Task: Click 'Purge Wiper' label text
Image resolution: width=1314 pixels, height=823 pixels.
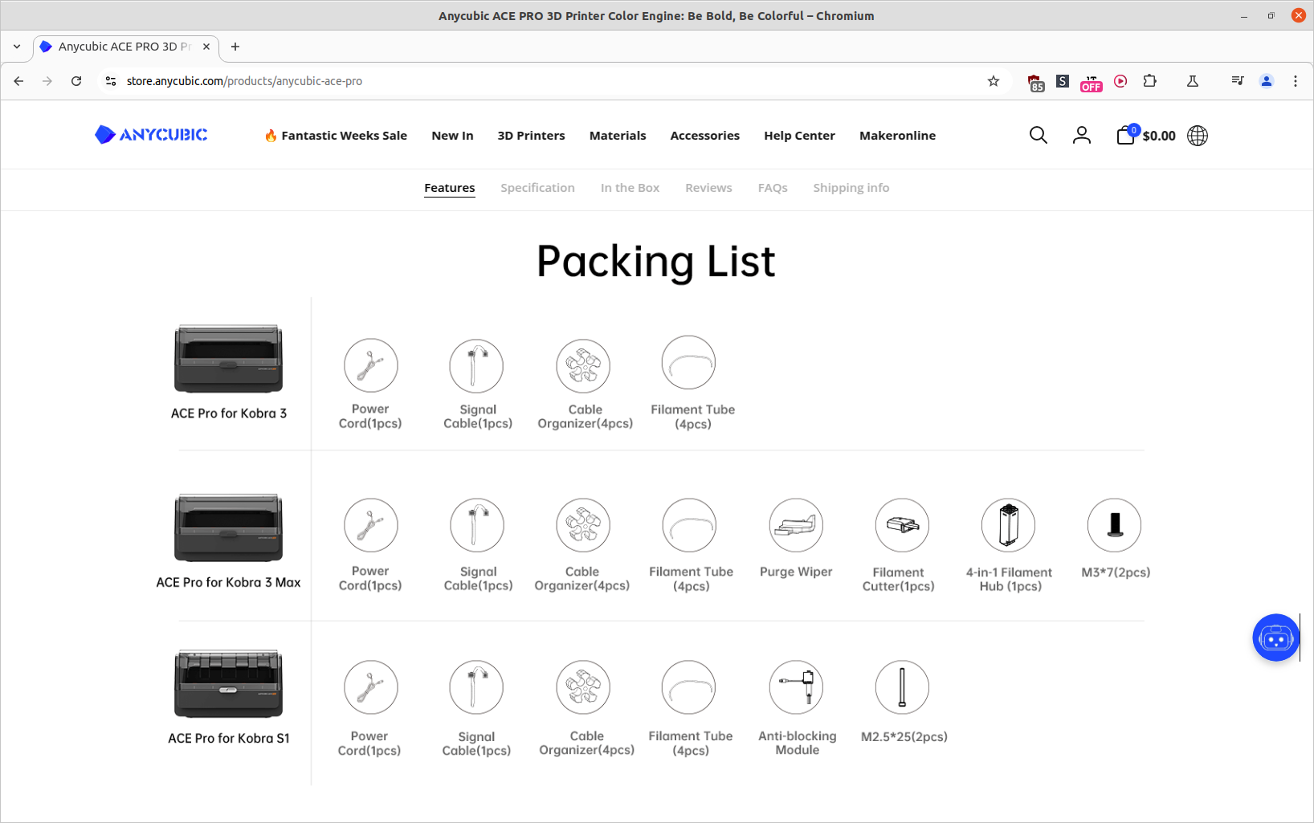Action: pos(796,572)
